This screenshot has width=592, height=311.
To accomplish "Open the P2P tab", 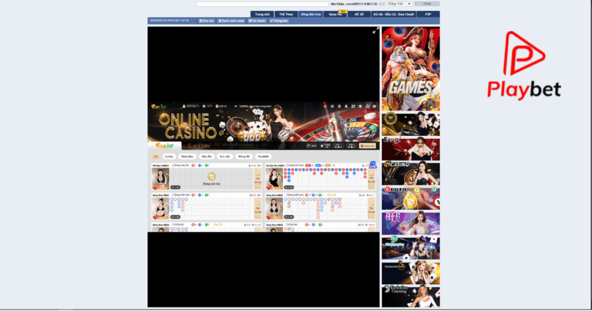I will (x=428, y=14).
